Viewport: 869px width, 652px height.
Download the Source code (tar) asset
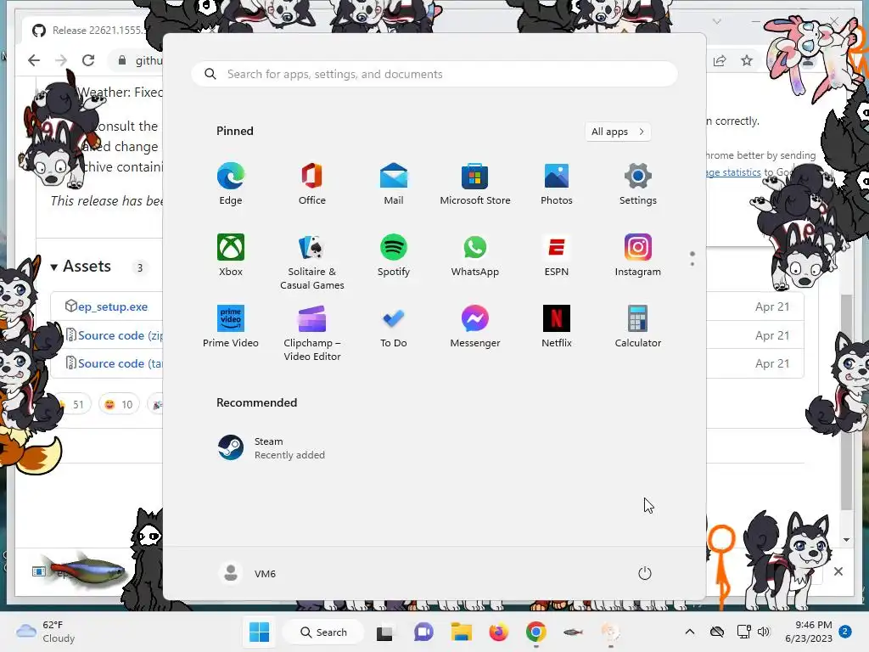120,363
